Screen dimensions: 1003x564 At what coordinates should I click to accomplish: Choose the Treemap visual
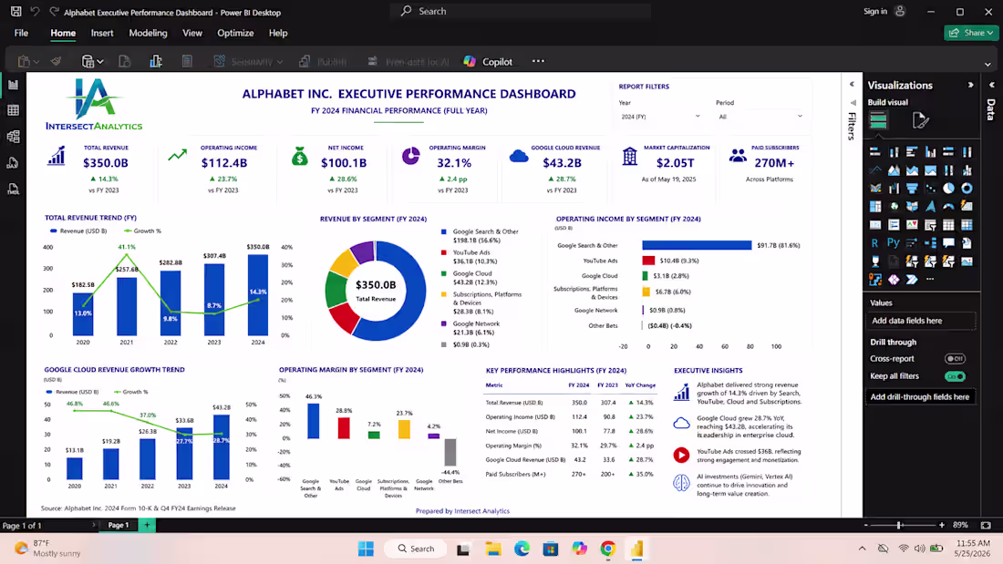875,207
